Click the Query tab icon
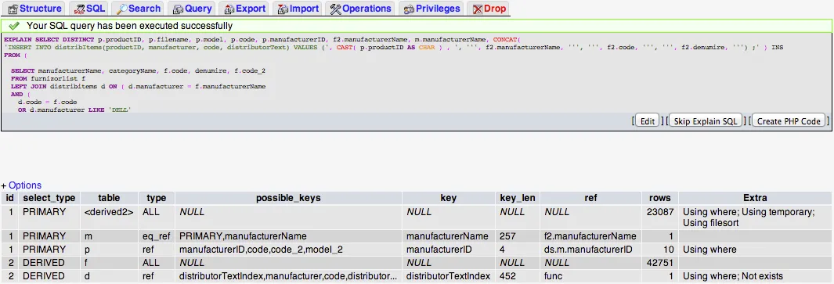Viewport: 834px width, 284px height. 179,9
